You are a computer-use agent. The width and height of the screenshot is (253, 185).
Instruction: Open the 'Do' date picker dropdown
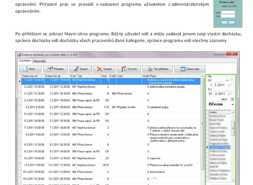230,94
